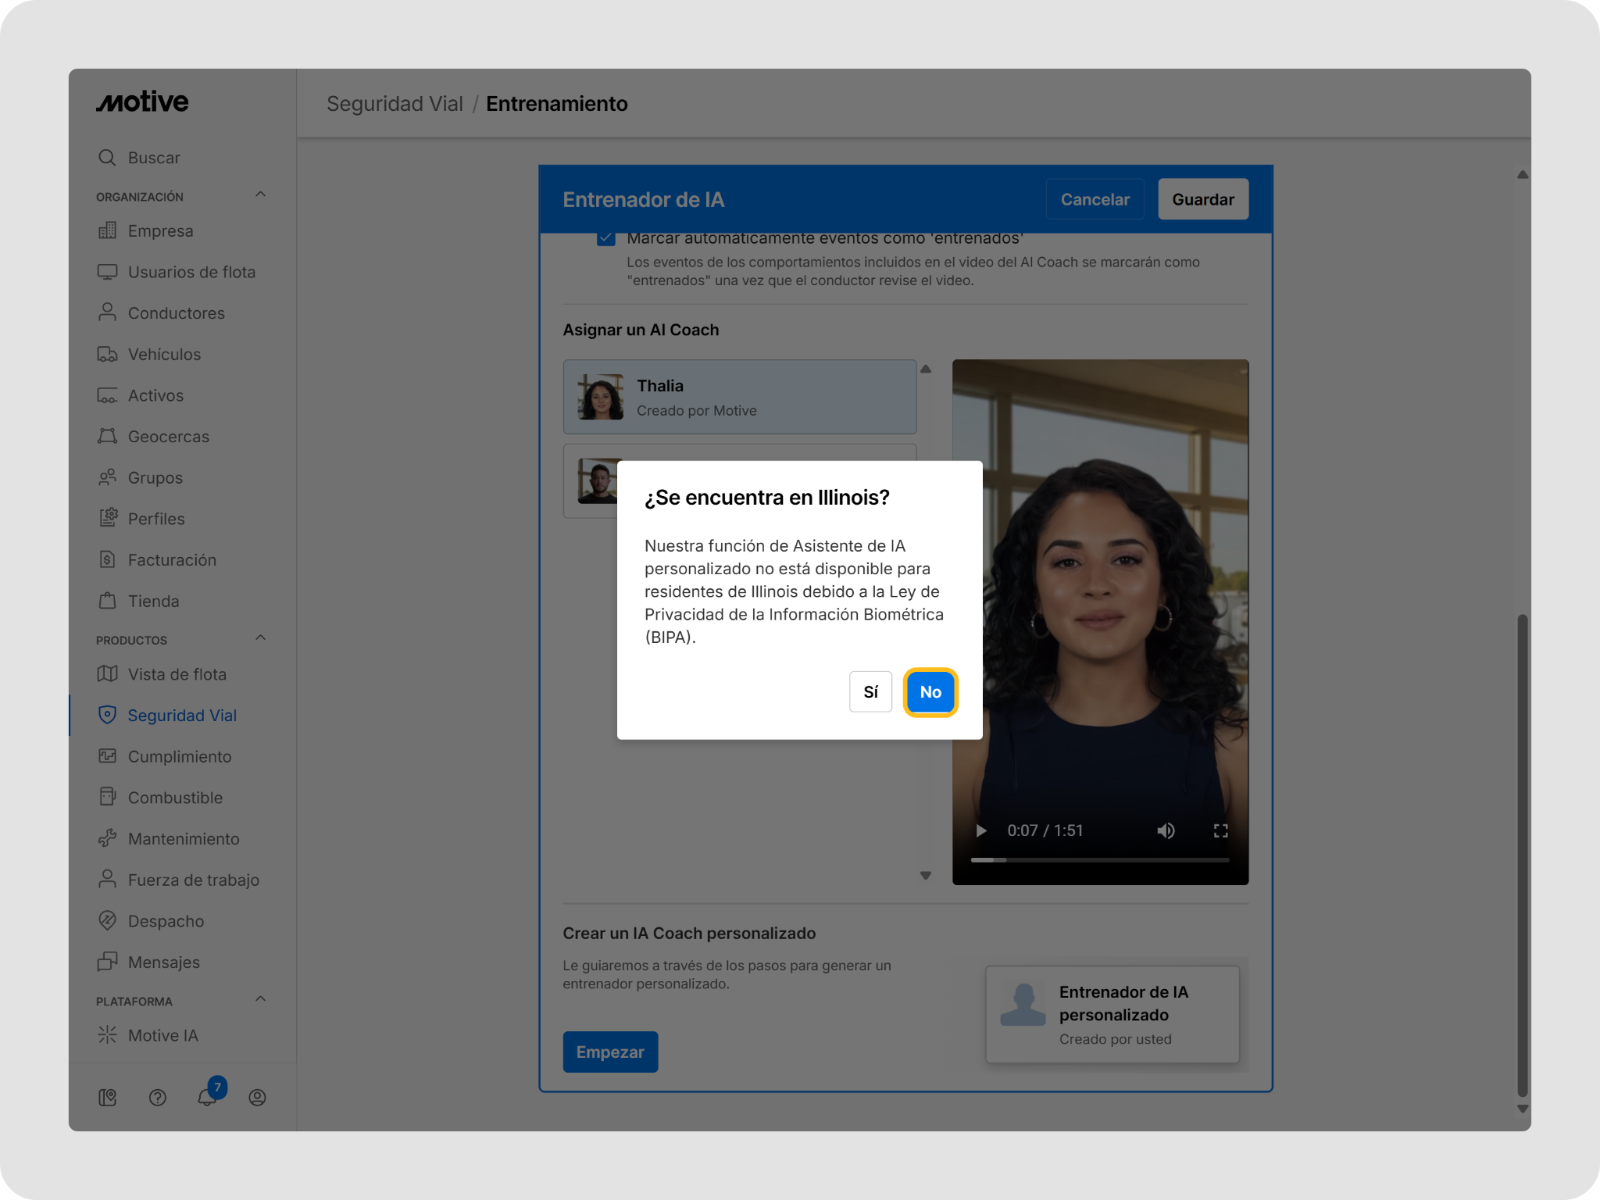Click the map book icon in bottom bar
1600x1200 pixels.
107,1098
